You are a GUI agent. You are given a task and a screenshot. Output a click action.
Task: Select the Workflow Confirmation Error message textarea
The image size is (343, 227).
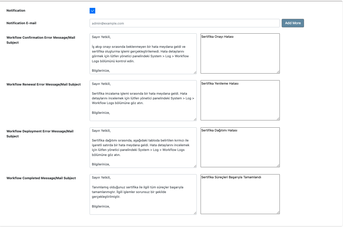point(143,53)
